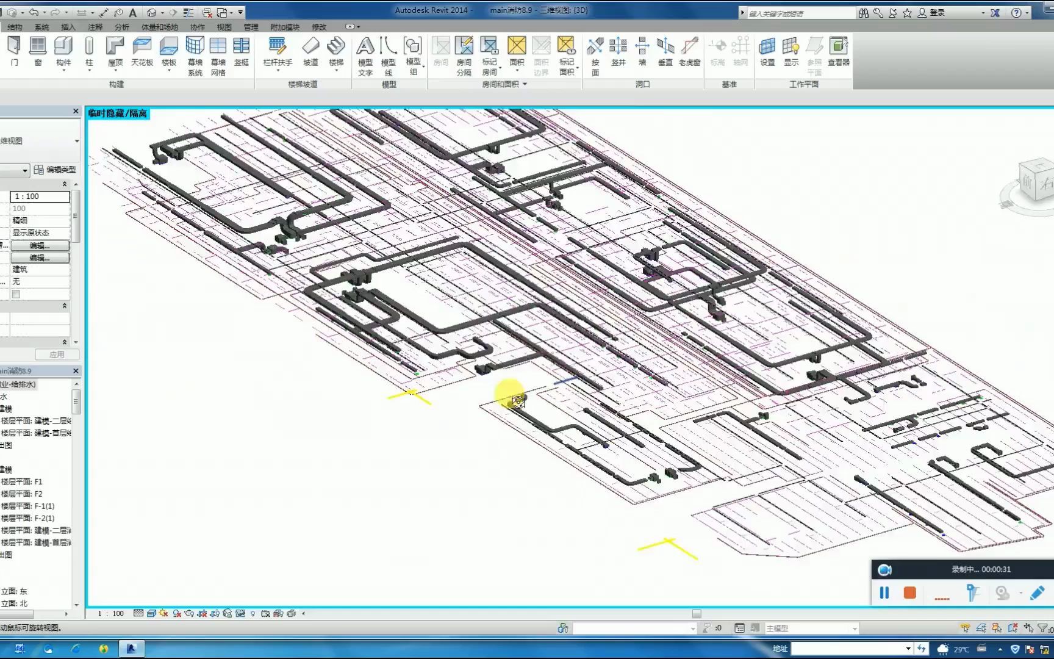Select the Railing (栏杆扶手) tool

(x=278, y=52)
